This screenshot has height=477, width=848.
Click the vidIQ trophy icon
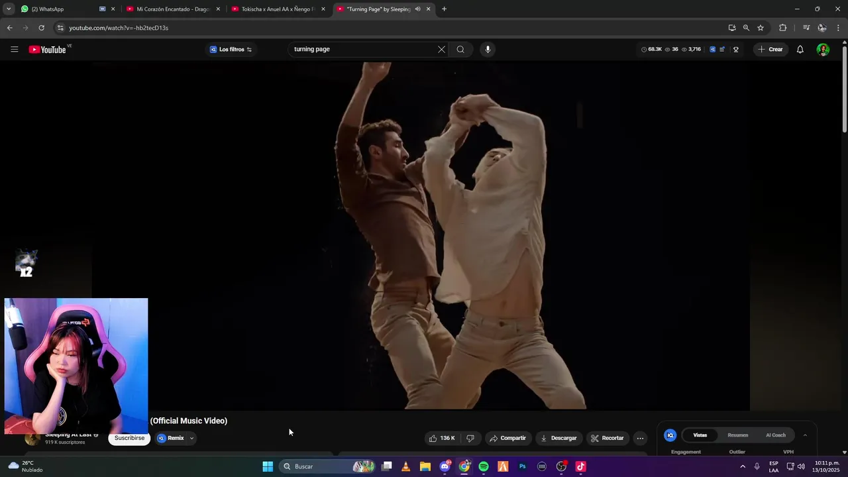pos(735,50)
